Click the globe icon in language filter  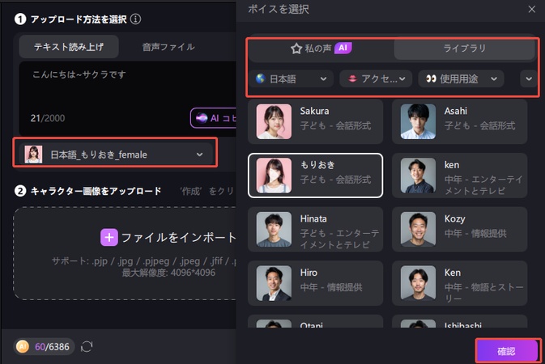260,78
